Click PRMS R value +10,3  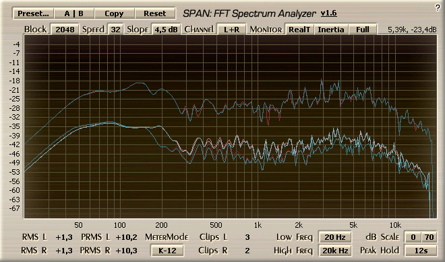[126, 251]
